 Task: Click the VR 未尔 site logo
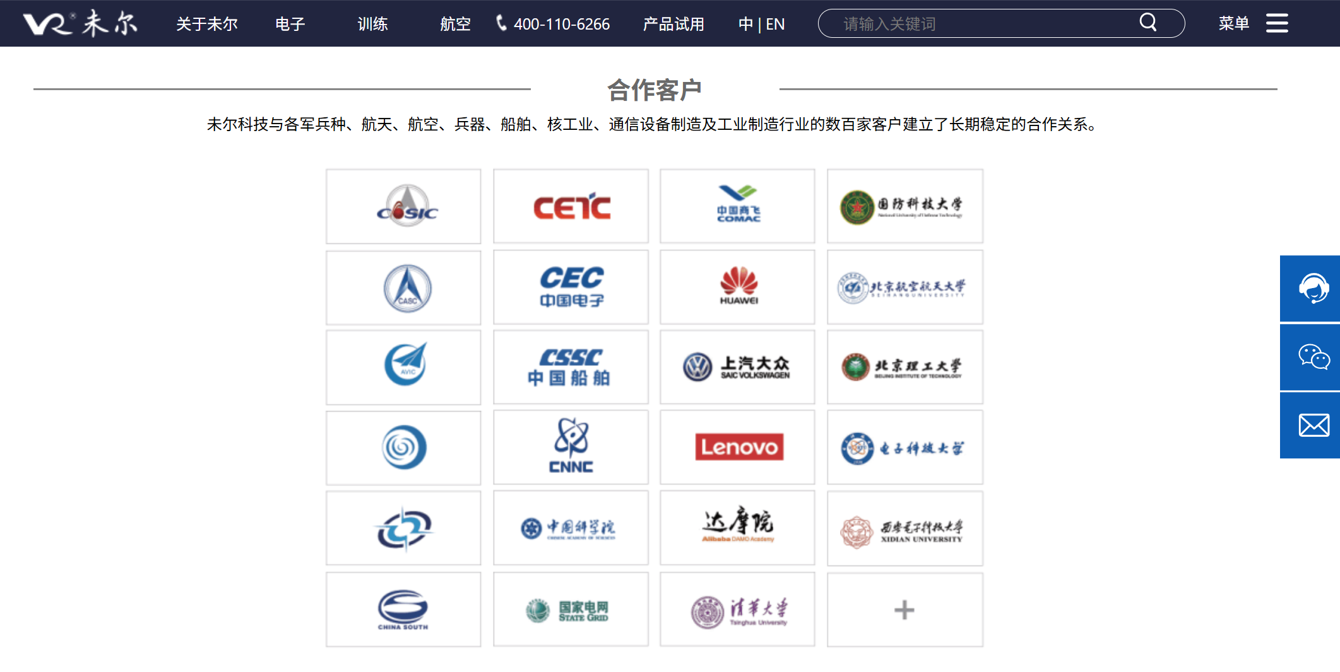tap(80, 23)
